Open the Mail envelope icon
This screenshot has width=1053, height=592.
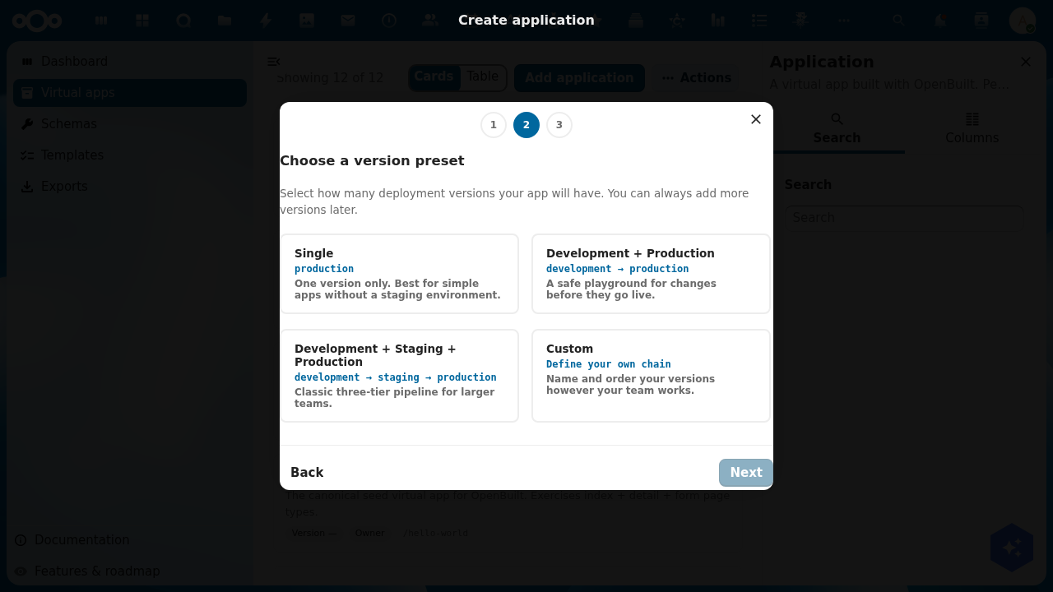coord(348,21)
